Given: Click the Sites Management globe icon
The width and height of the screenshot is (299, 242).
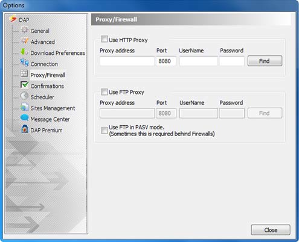Looking at the screenshot, I should tap(25, 107).
